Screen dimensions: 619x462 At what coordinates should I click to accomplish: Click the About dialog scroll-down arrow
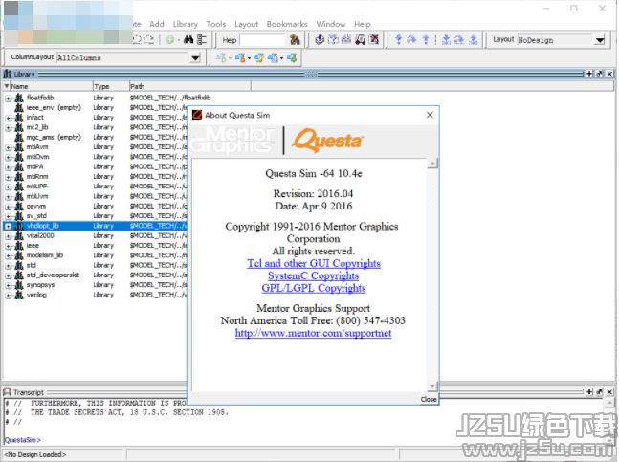coord(432,386)
